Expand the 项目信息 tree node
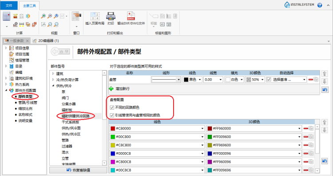The width and height of the screenshot is (333, 176). tap(6, 48)
